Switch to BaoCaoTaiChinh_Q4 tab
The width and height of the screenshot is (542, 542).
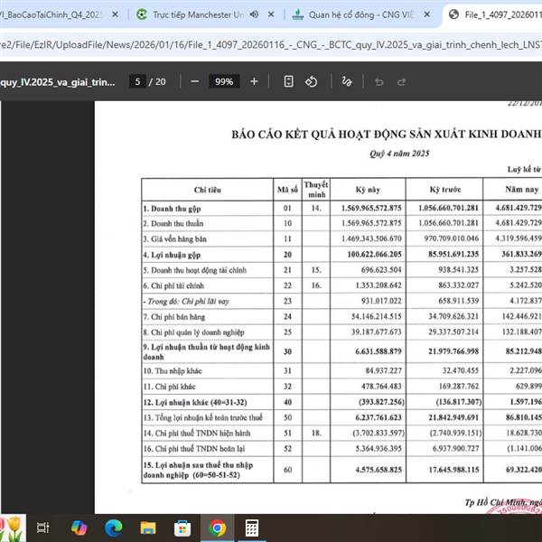53,14
